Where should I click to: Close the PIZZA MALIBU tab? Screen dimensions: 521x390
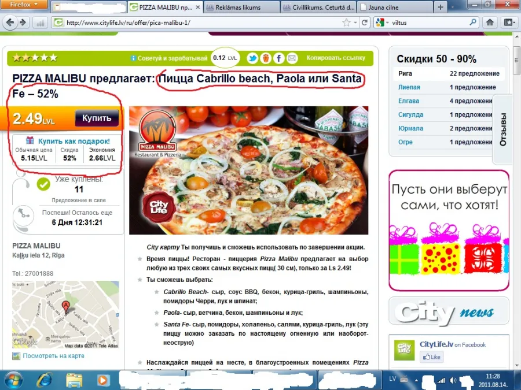point(198,8)
